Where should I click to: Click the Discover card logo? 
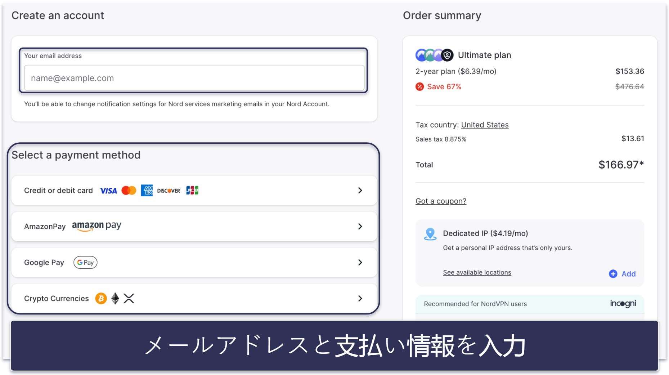[x=169, y=191]
